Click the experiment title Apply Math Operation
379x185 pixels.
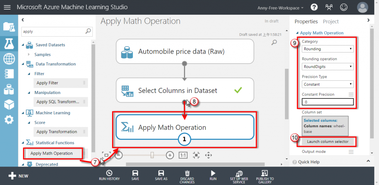pos(140,21)
